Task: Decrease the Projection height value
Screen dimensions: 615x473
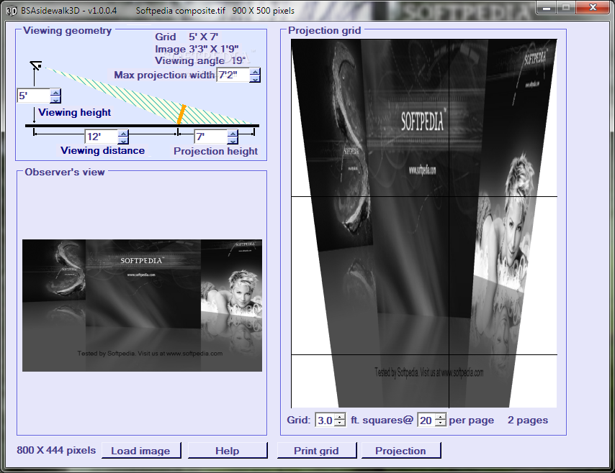Action: click(233, 140)
